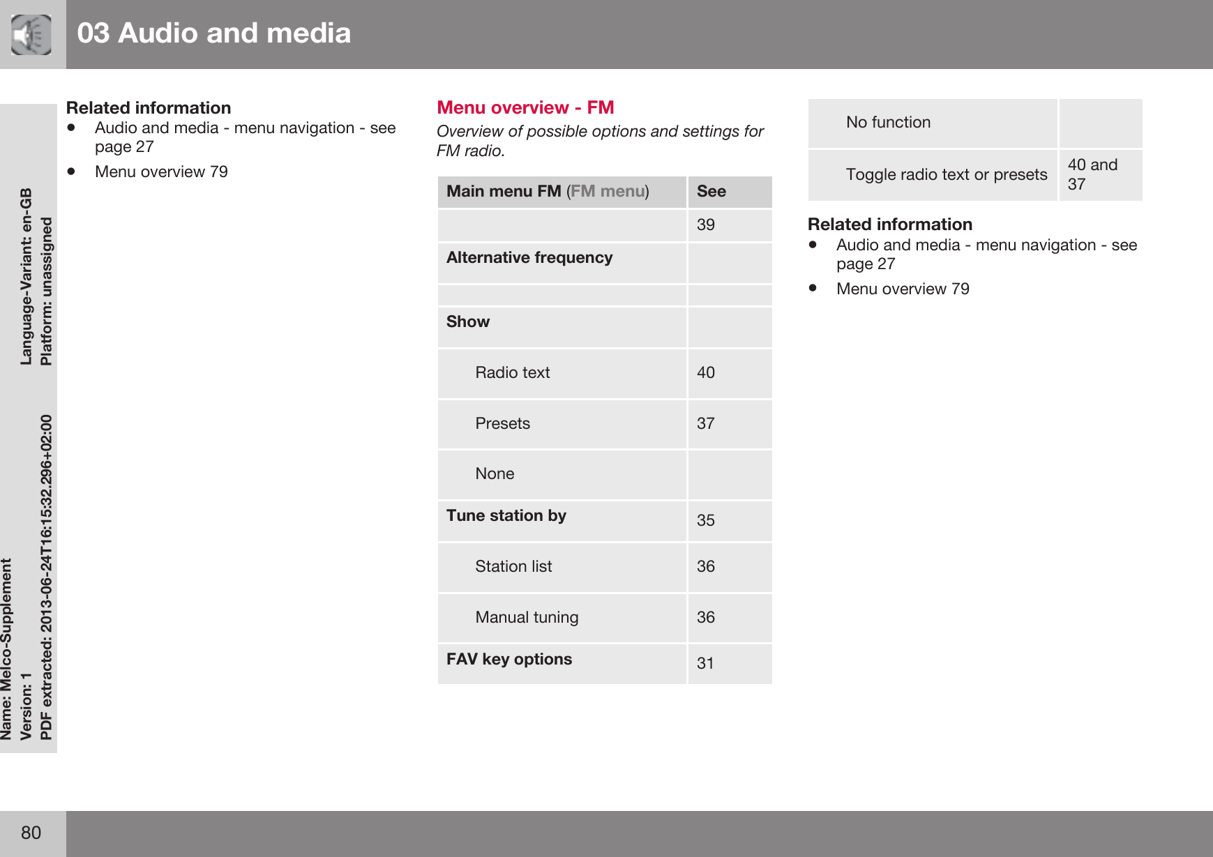
Task: Click page number 40 beside Radio text
Action: [706, 373]
